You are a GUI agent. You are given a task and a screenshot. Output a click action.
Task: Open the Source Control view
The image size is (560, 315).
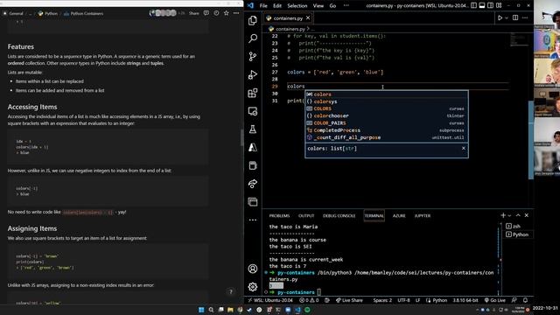pos(253,56)
